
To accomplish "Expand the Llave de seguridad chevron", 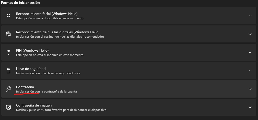I will pyautogui.click(x=250, y=71).
